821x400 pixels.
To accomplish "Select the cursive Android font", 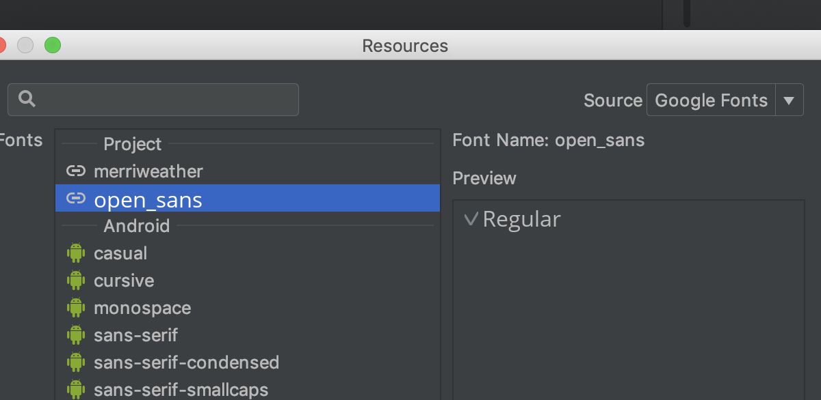I will pyautogui.click(x=248, y=281).
